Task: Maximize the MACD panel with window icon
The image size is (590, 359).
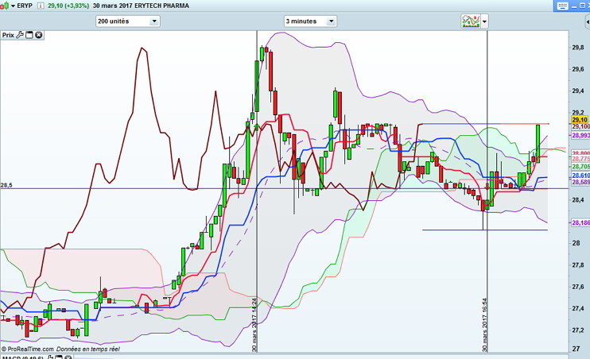Action: point(58,357)
